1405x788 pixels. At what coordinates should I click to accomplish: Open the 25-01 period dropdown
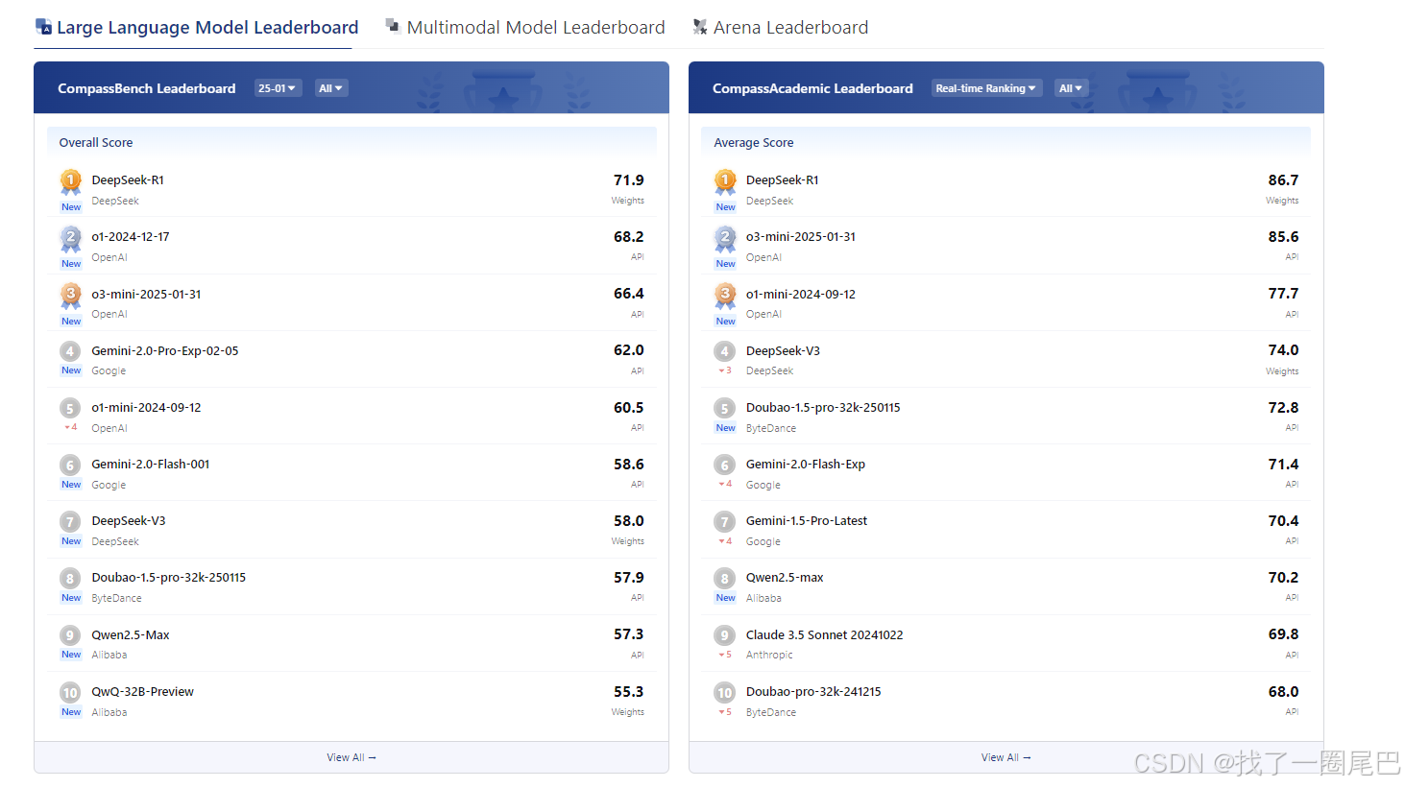(278, 88)
